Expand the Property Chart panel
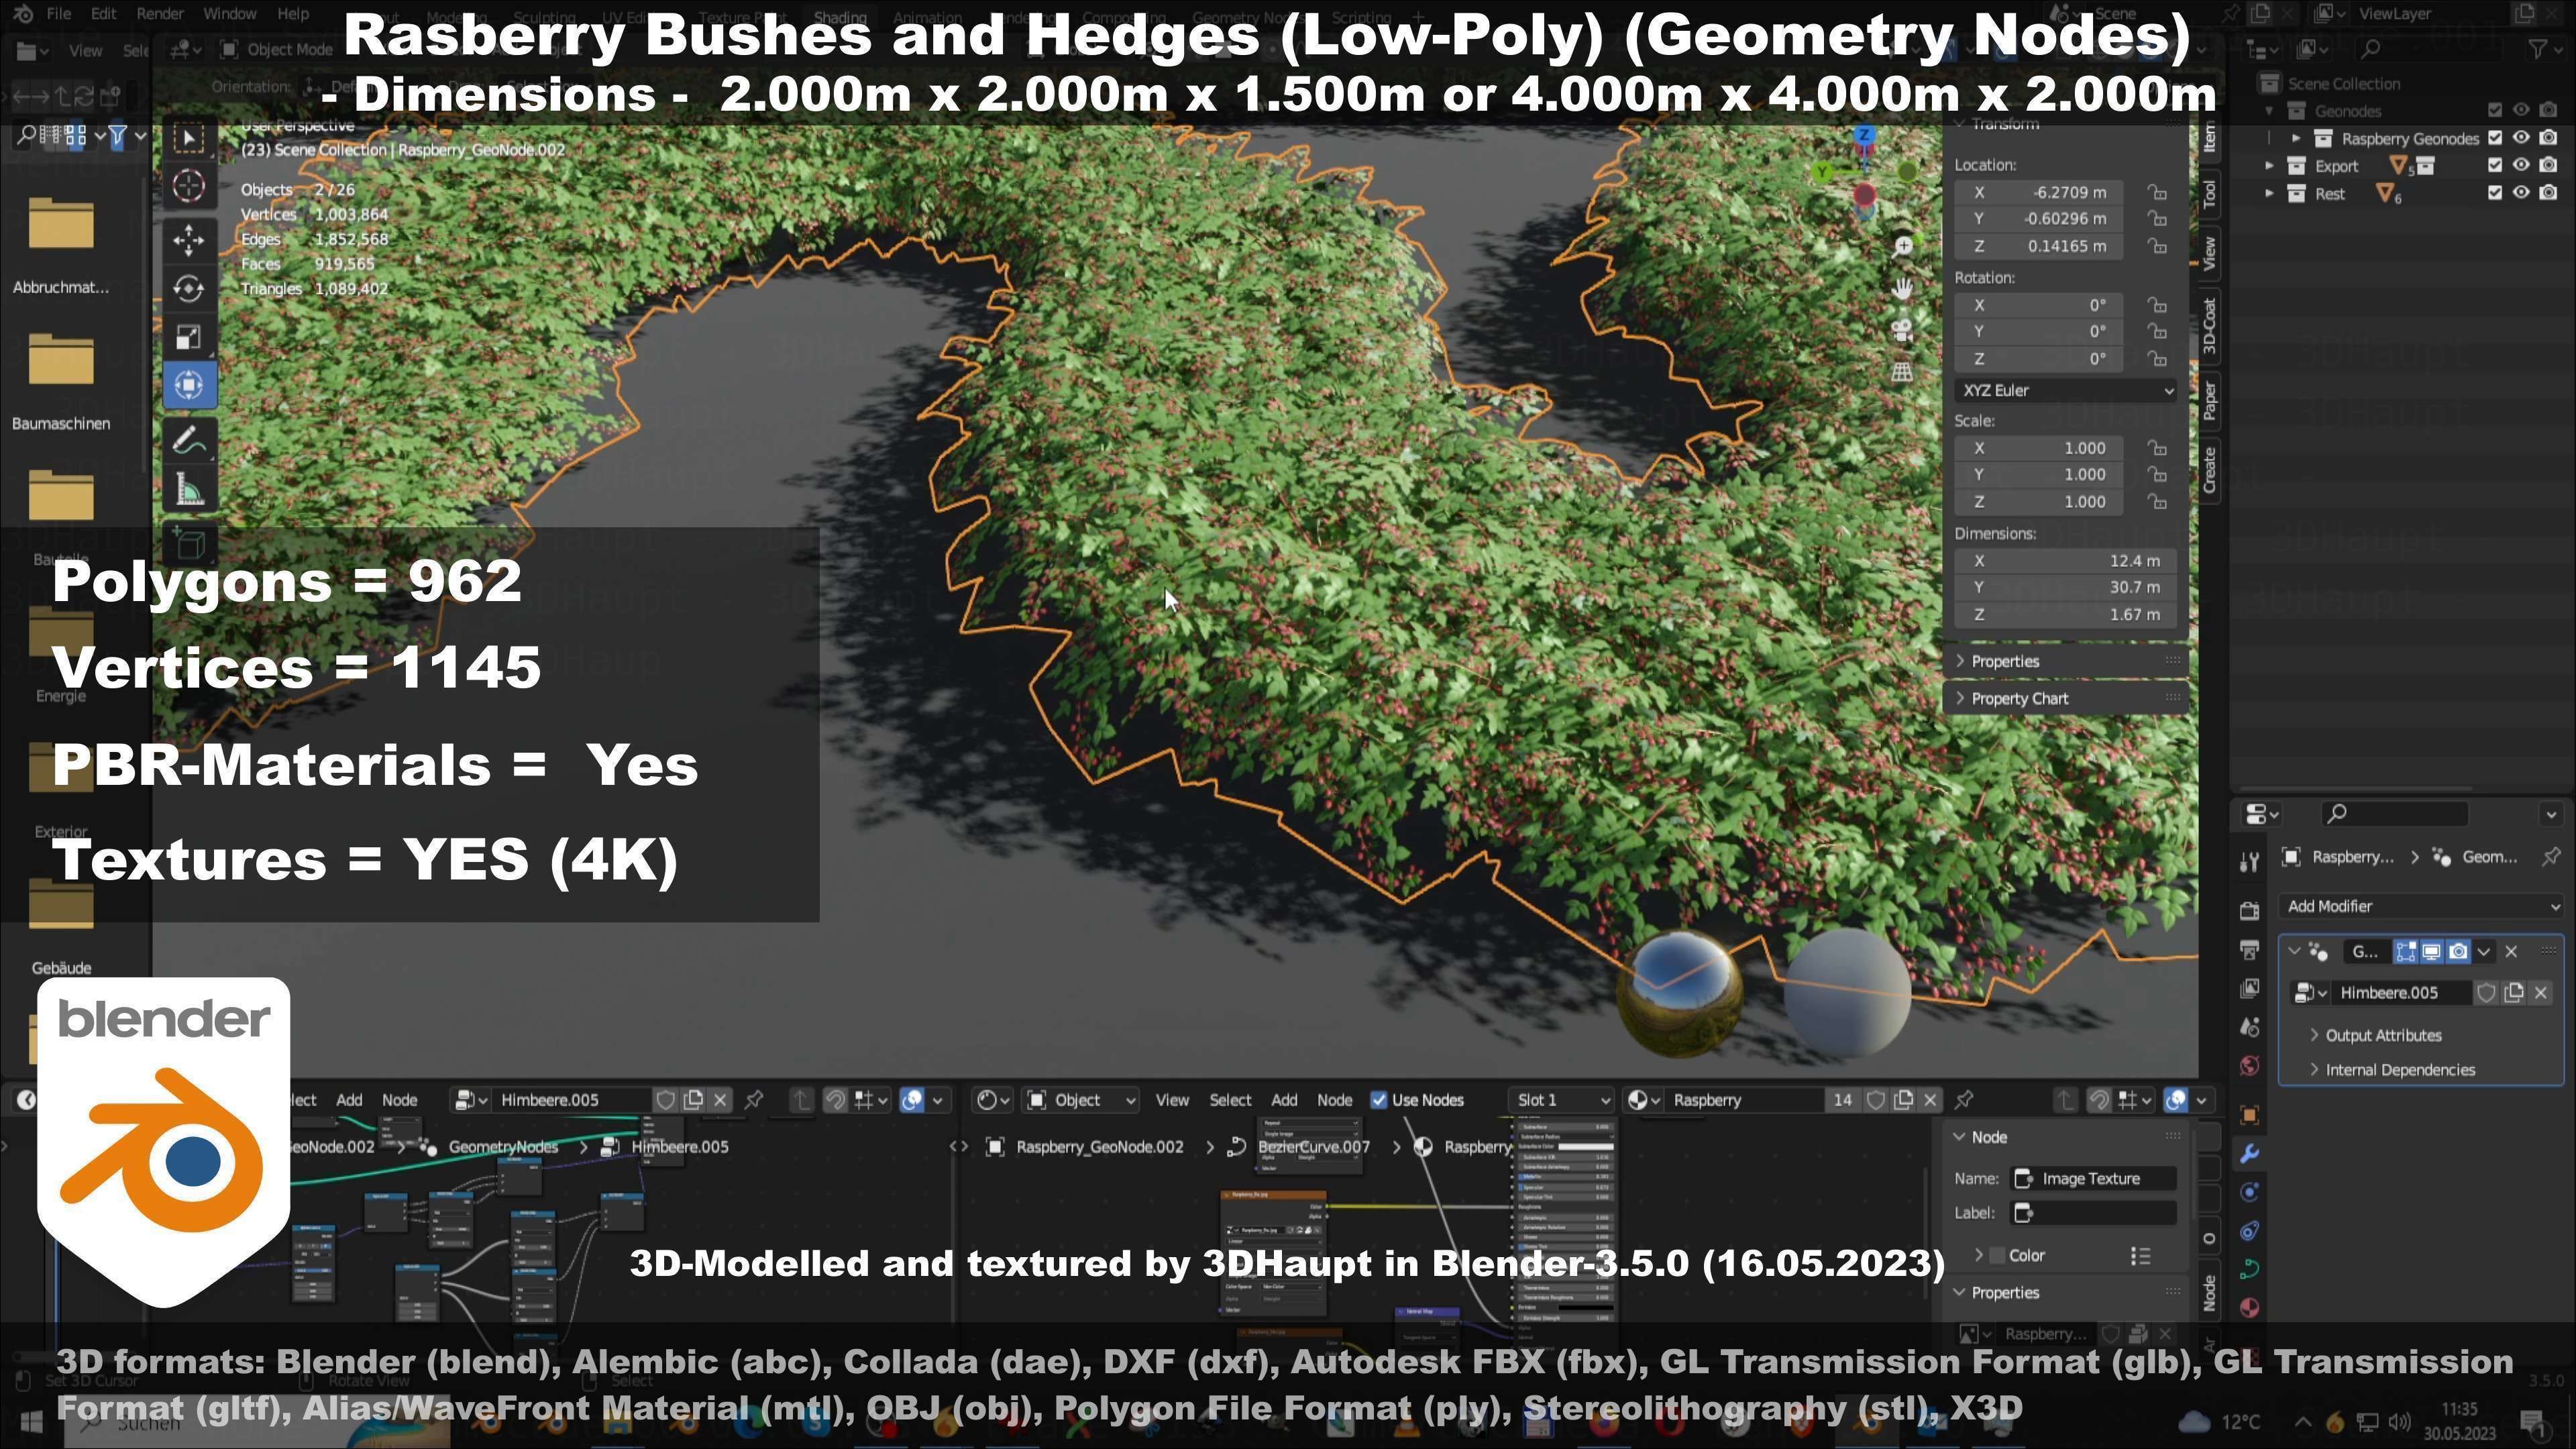Image resolution: width=2576 pixels, height=1449 pixels. coord(2019,699)
